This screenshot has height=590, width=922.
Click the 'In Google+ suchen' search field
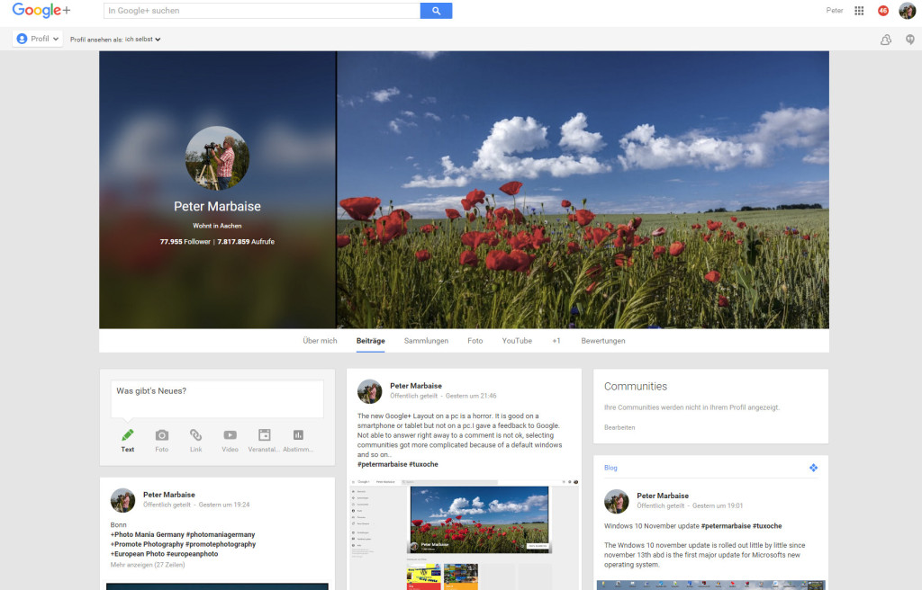pos(262,11)
